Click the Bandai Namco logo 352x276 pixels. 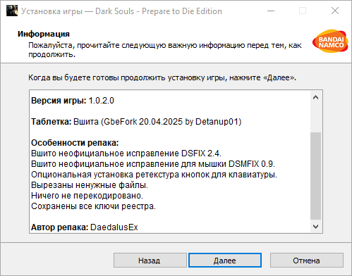tap(330, 41)
